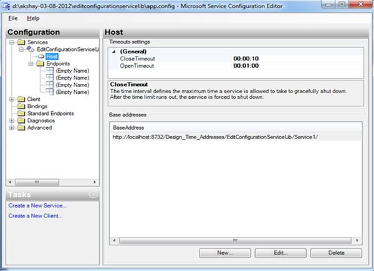Click the Endpoints folder icon
374x271 pixels.
pyautogui.click(x=41, y=63)
